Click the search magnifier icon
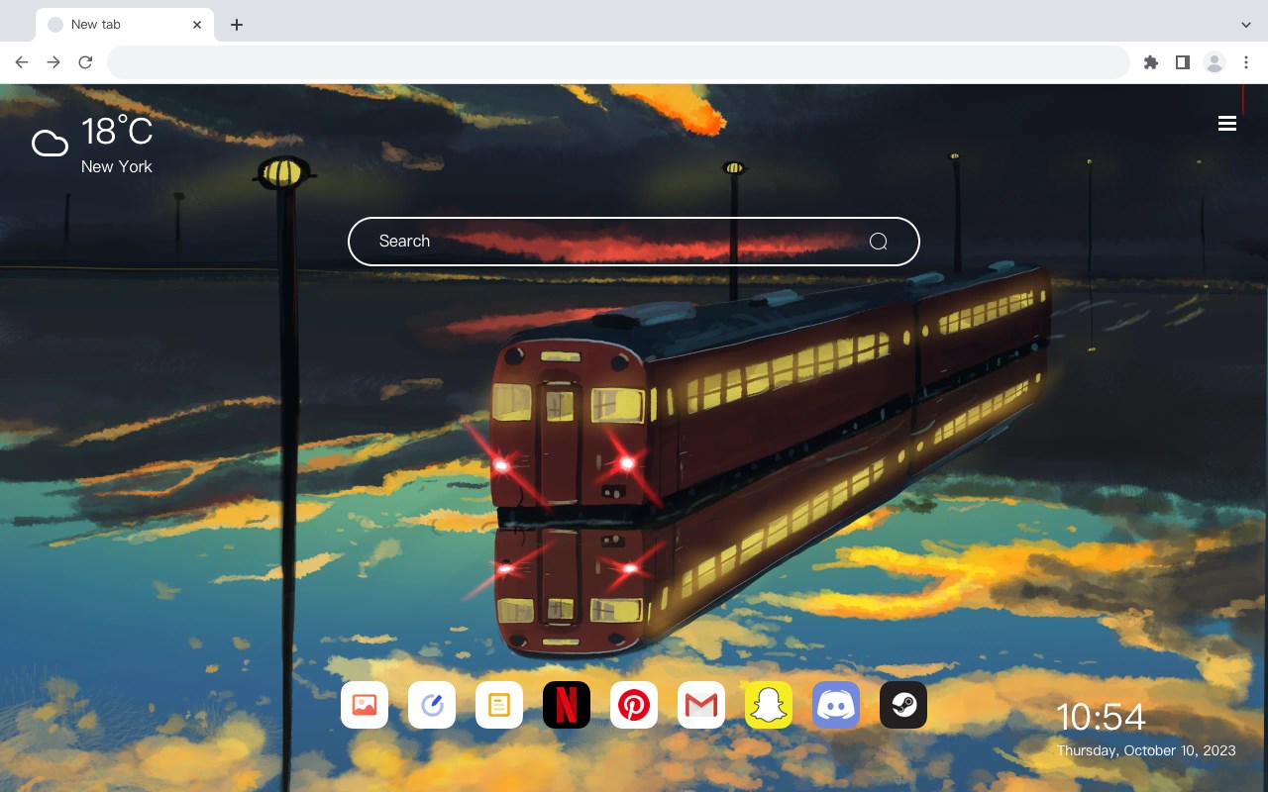Image resolution: width=1268 pixels, height=792 pixels. 878,242
